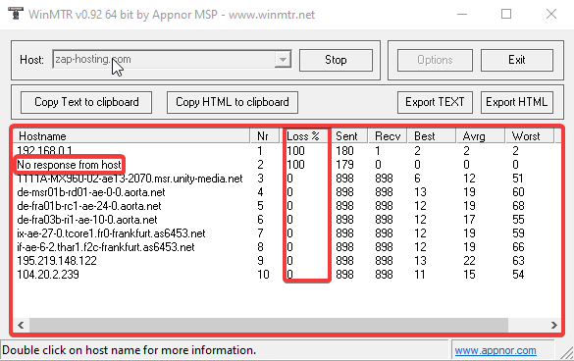Click the horizontal scrollbar thumb
Image resolution: width=574 pixels, height=361 pixels.
[269, 325]
